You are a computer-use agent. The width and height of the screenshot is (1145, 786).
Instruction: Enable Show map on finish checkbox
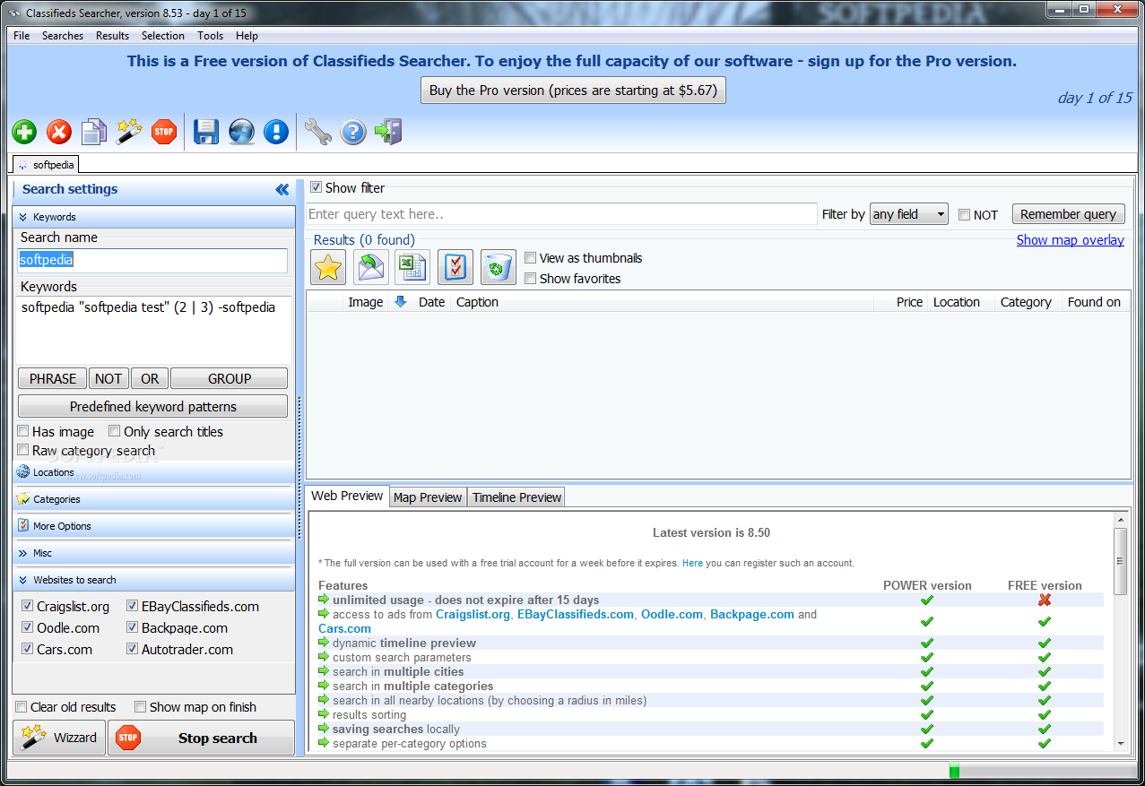(x=140, y=707)
